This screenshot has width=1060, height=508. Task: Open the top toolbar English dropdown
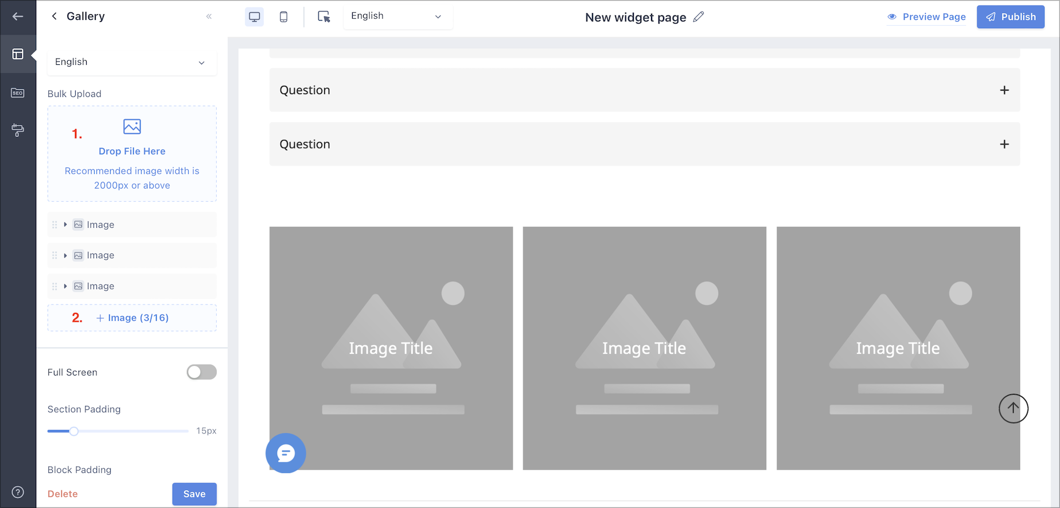[x=397, y=16]
